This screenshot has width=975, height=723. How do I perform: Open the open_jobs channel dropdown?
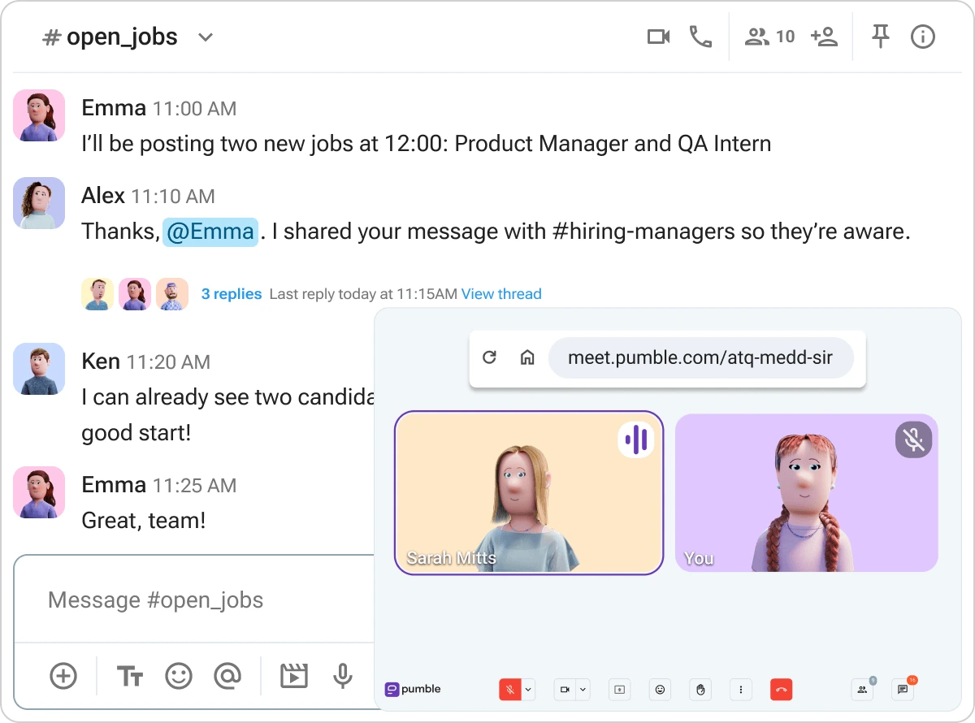(205, 37)
